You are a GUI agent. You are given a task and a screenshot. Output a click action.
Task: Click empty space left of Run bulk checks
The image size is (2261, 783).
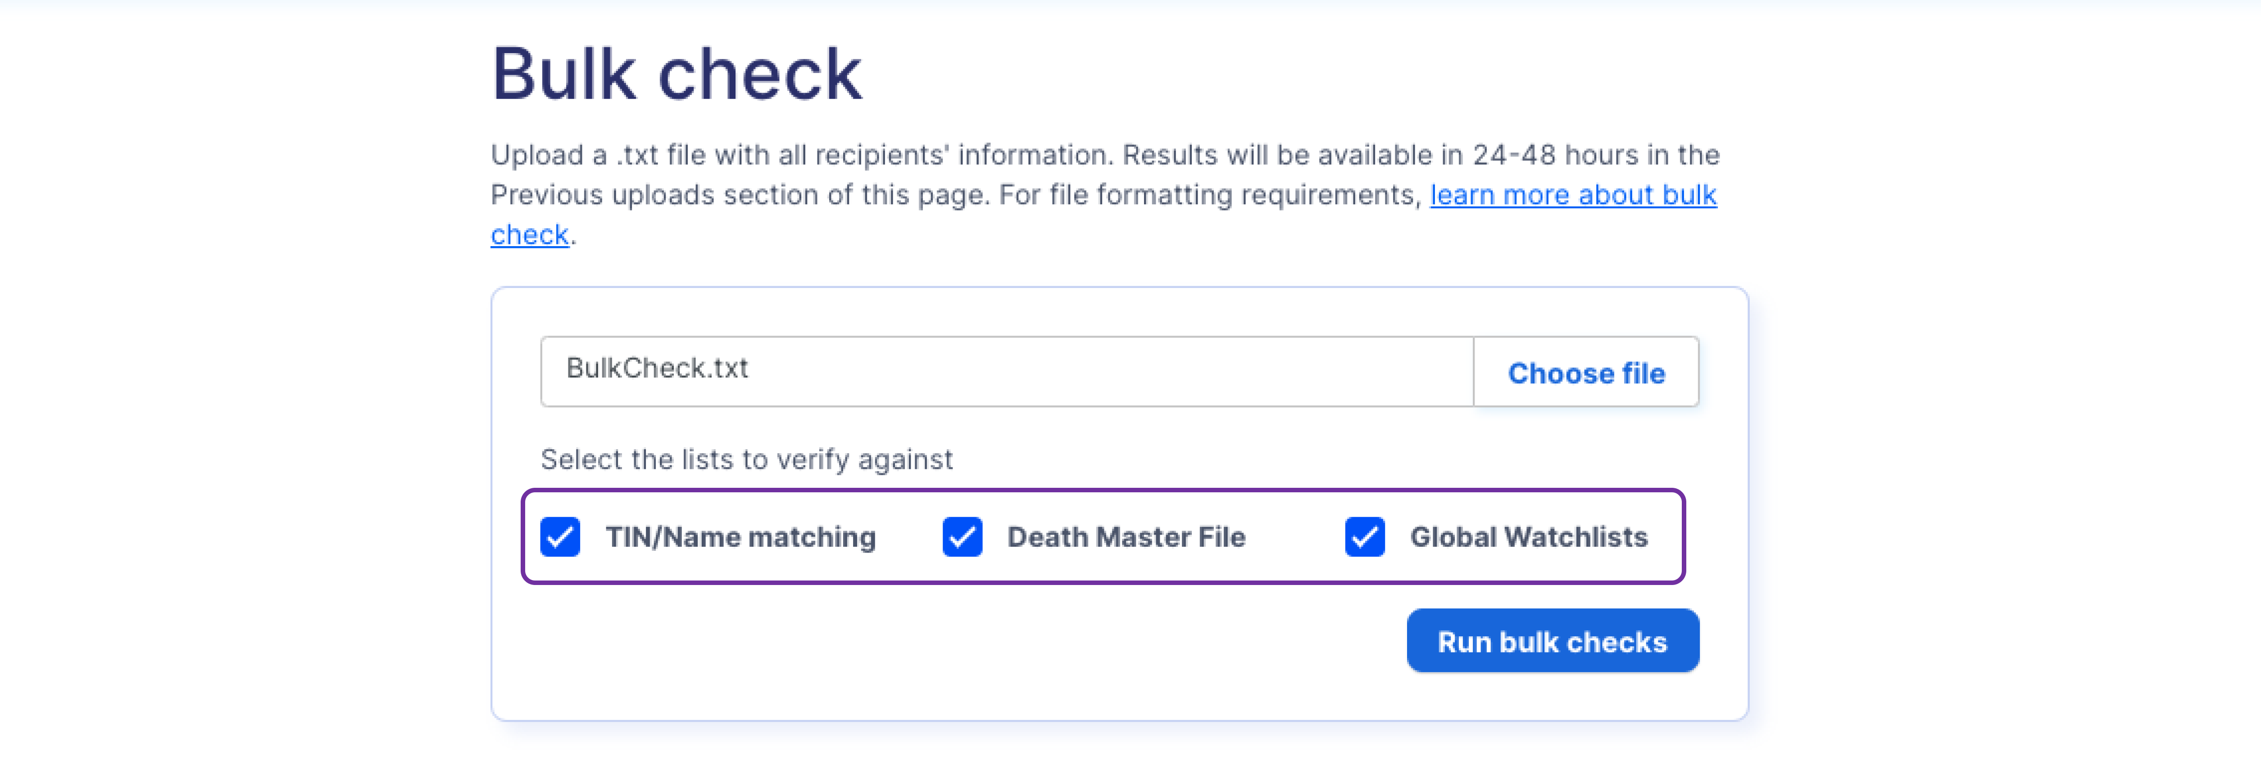point(966,641)
